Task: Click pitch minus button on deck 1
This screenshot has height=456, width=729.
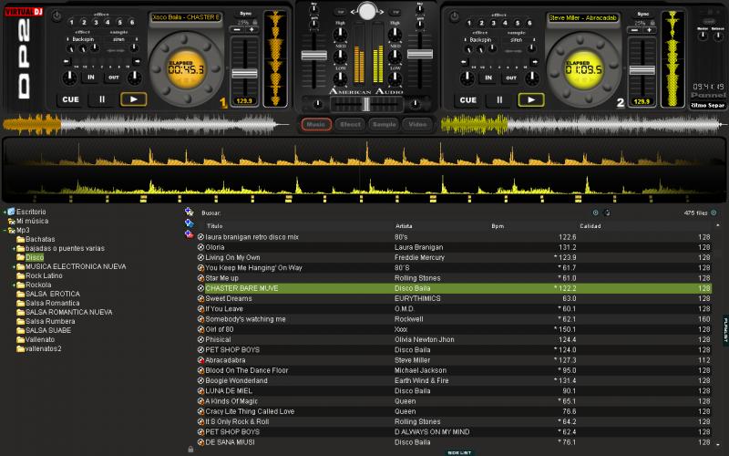Action: [237, 29]
